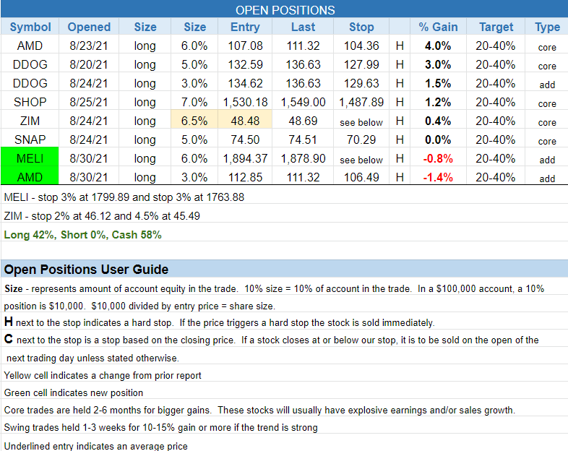Click ZIM symbol cell
This screenshot has width=568, height=451.
pyautogui.click(x=30, y=121)
